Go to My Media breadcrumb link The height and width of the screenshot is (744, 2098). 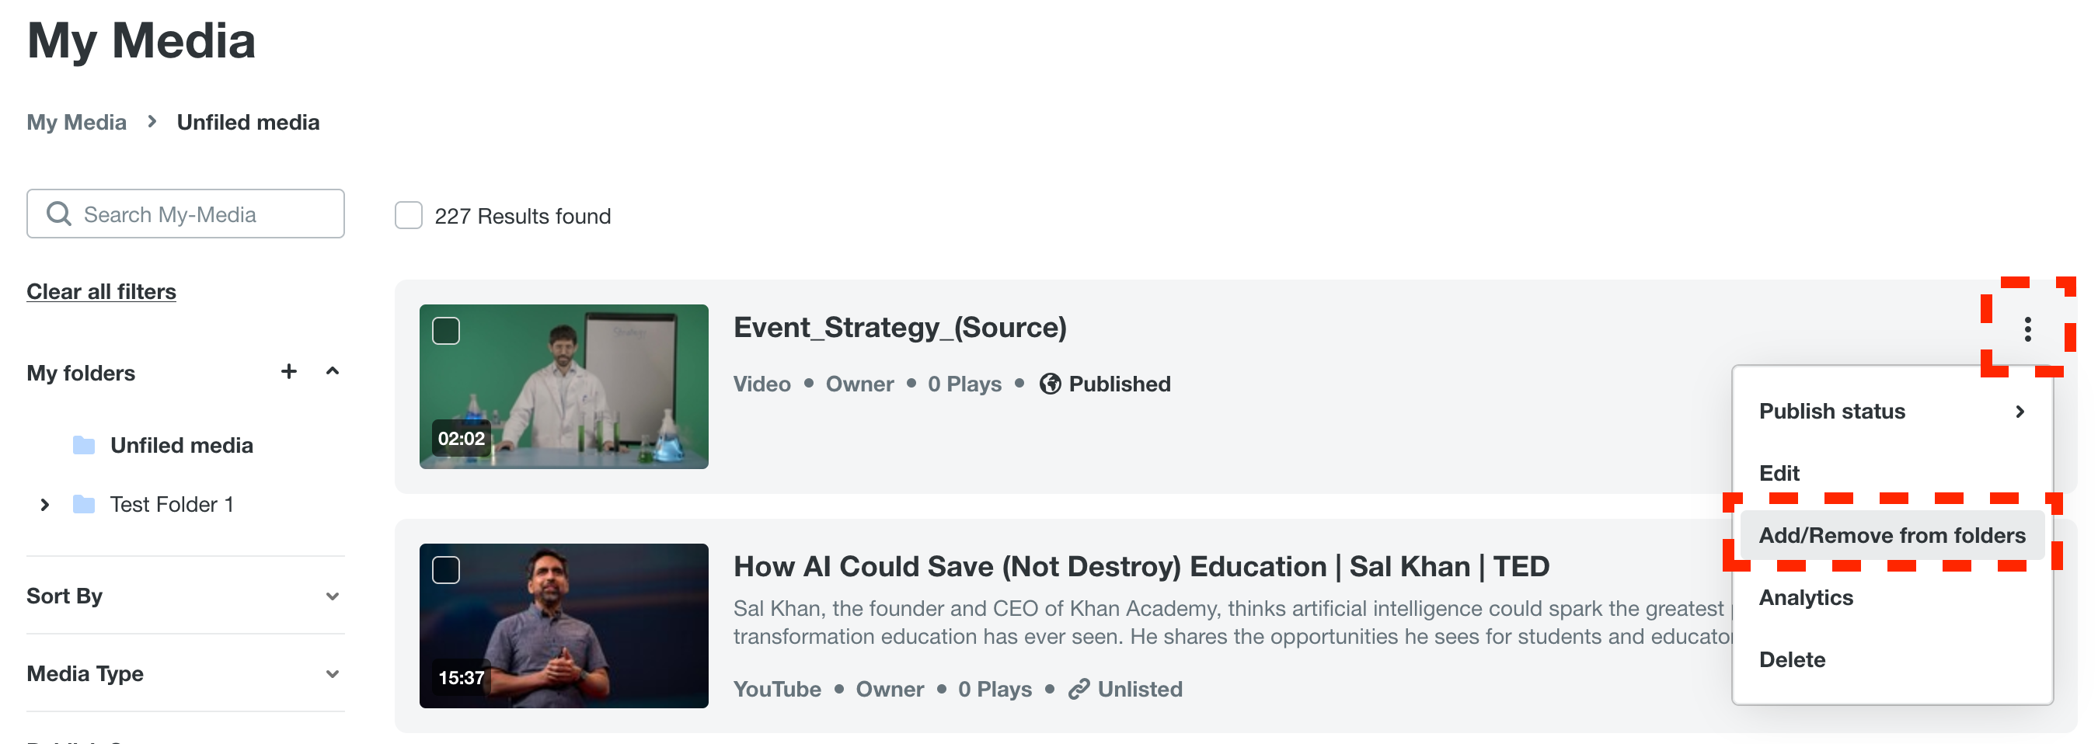click(x=77, y=122)
